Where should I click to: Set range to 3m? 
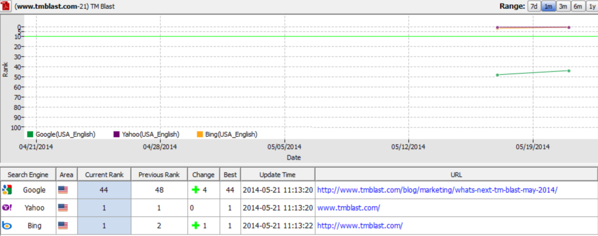[563, 6]
